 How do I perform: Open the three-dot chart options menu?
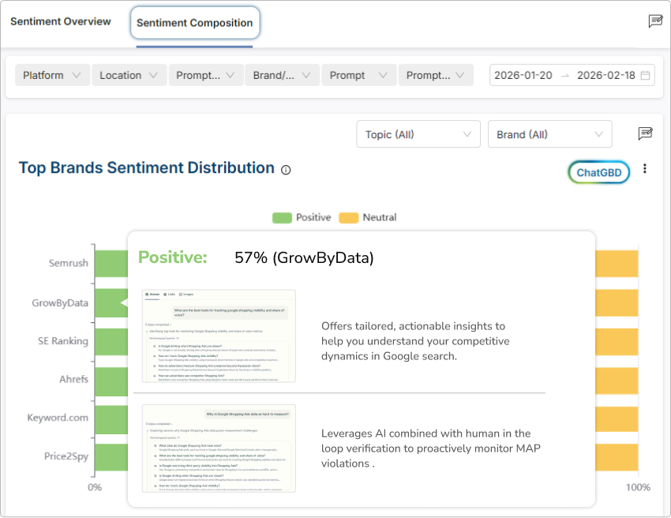click(645, 169)
